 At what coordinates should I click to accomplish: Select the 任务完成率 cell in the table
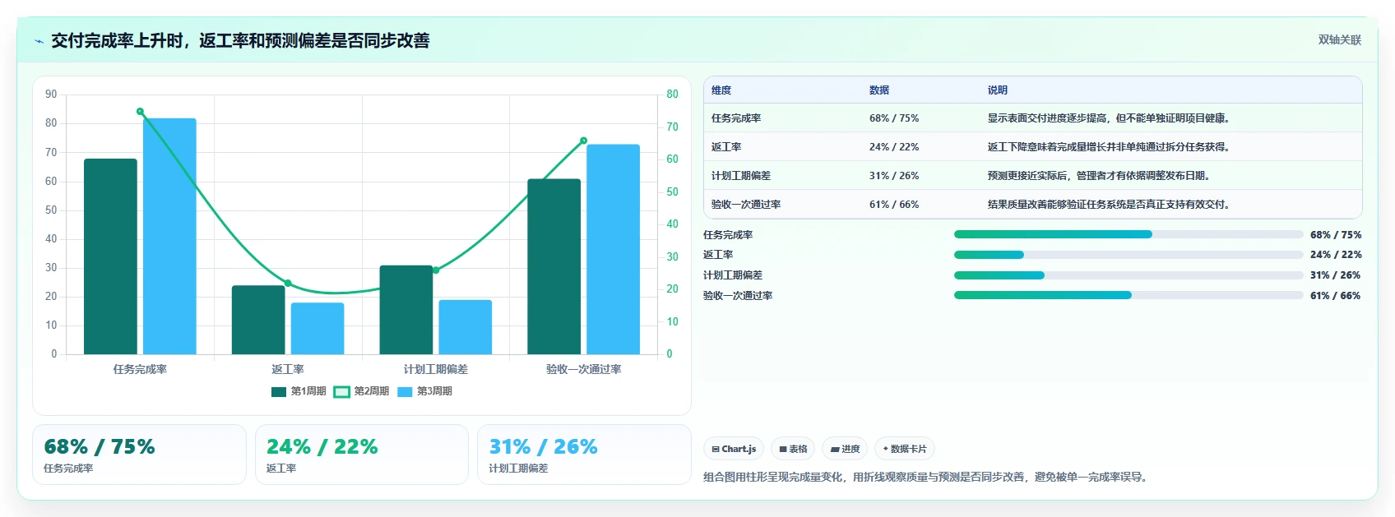click(736, 118)
